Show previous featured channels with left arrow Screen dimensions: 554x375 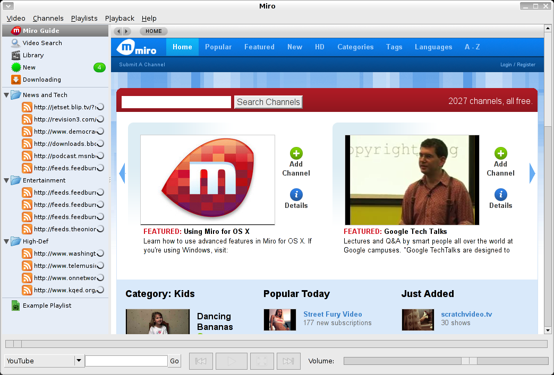click(x=122, y=173)
